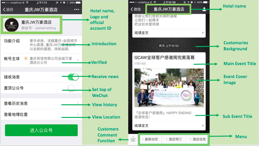This screenshot has width=259, height=146.
Task: Enable the 置顶公众号 sticky switch
Action: coord(73,88)
